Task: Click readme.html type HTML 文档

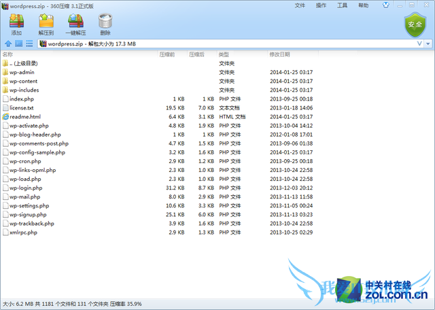Action: 232,116
